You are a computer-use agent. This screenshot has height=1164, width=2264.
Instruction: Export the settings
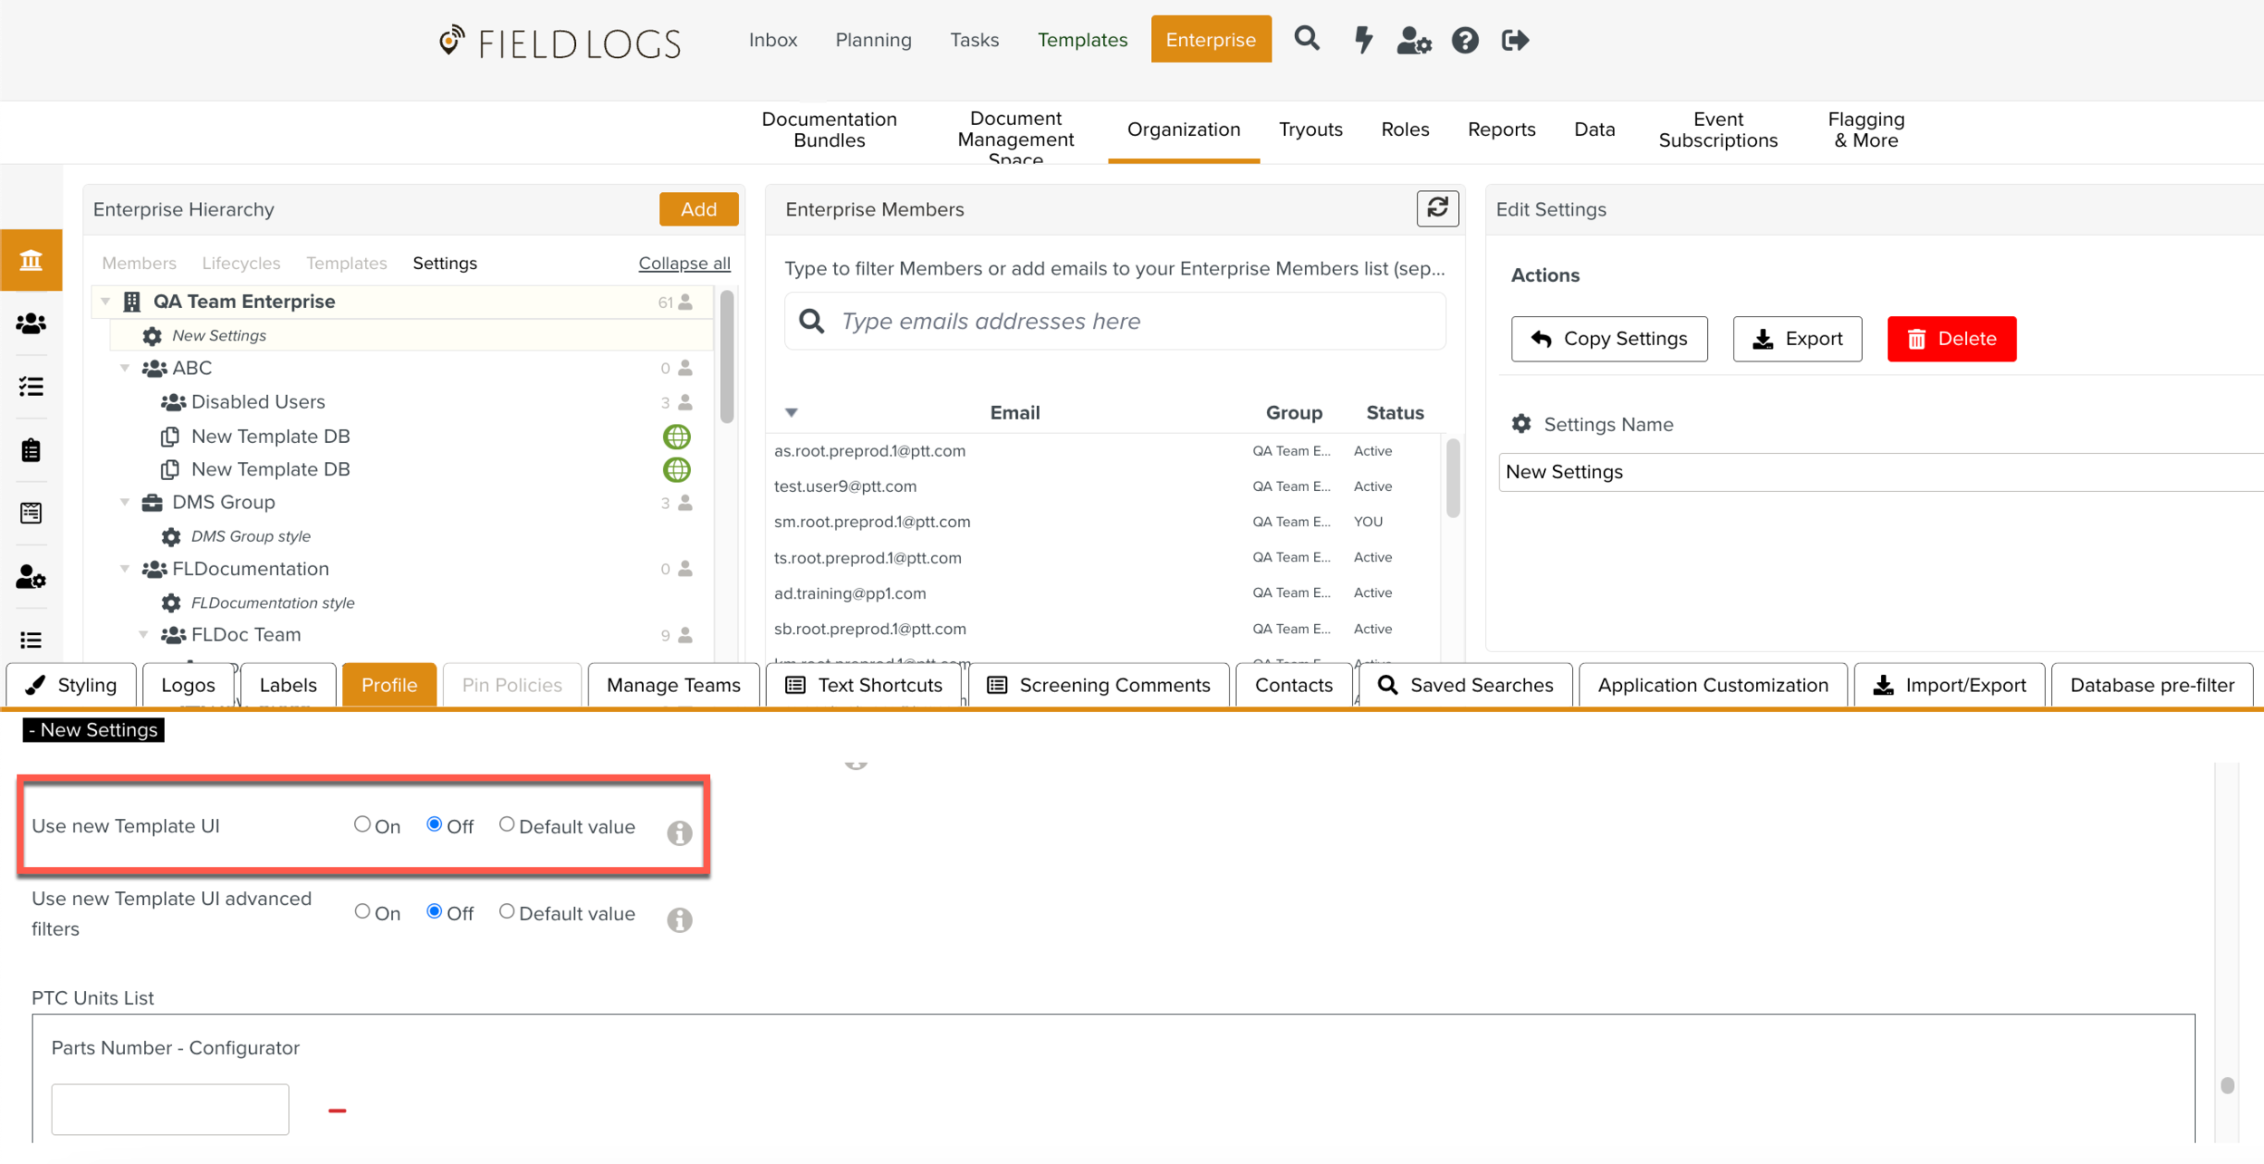click(x=1797, y=339)
